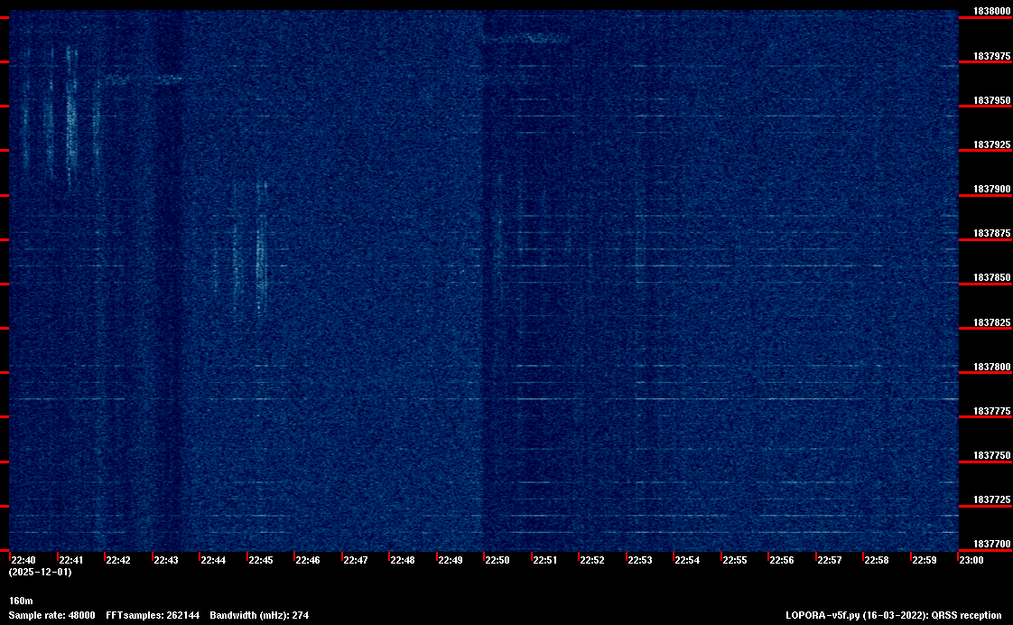Click the 22:42 time label
Screen dimensions: 1013x625
click(x=118, y=560)
